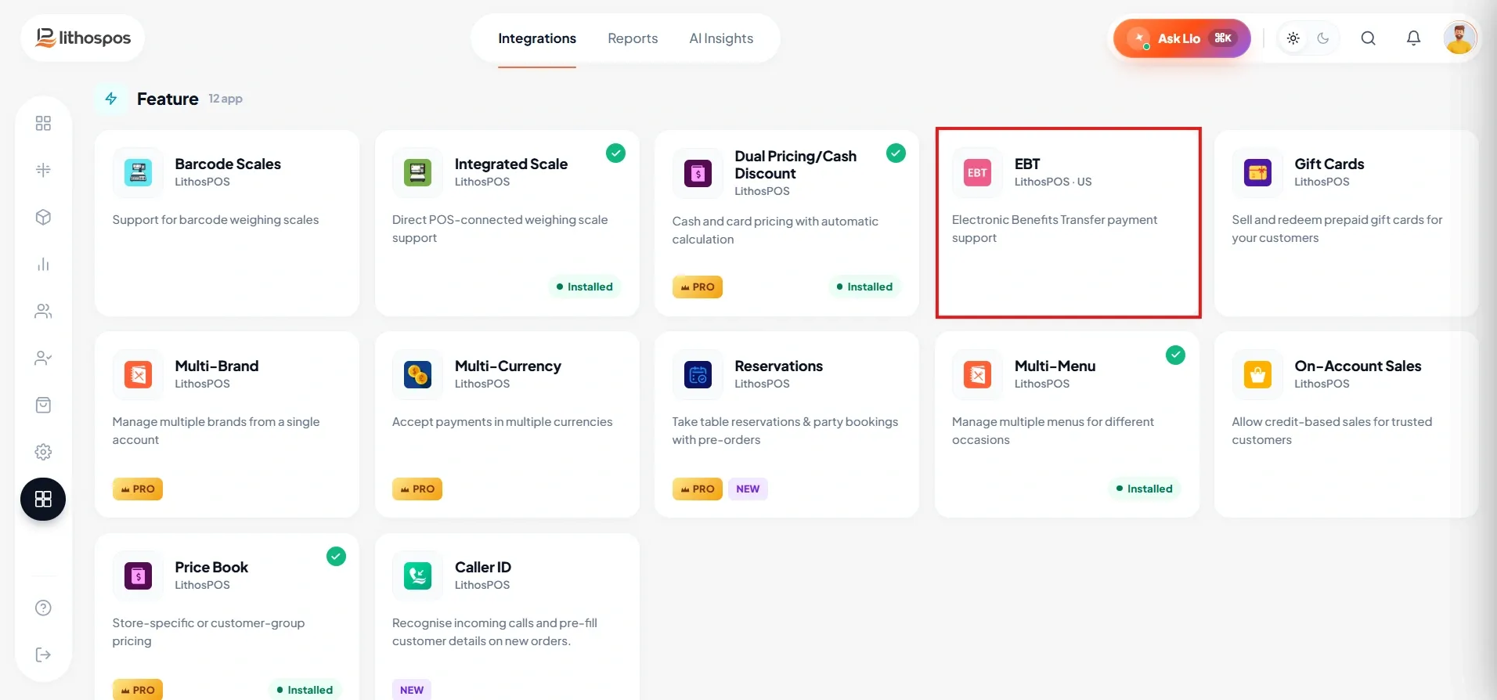Screen dimensions: 1497x700
Task: Open the dashboard grid icon in sidebar
Action: point(43,124)
